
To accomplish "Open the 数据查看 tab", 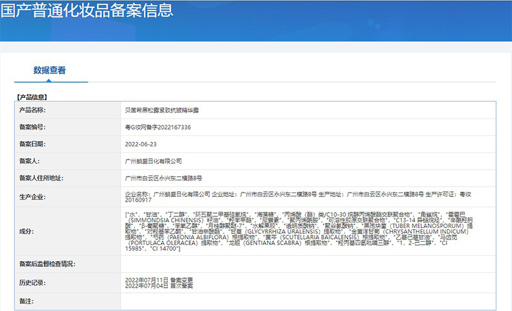I will pyautogui.click(x=50, y=70).
